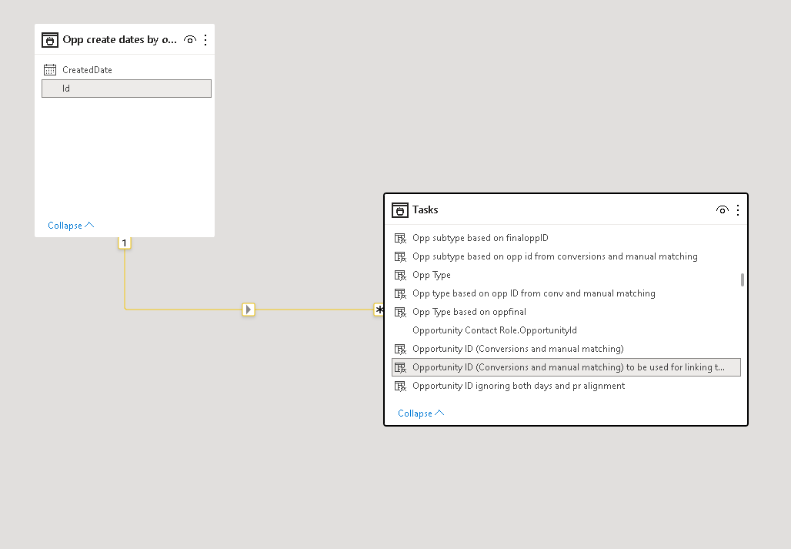Screen dimensions: 791x549
Task: Click the many (*) cardinality marker
Action: click(379, 310)
